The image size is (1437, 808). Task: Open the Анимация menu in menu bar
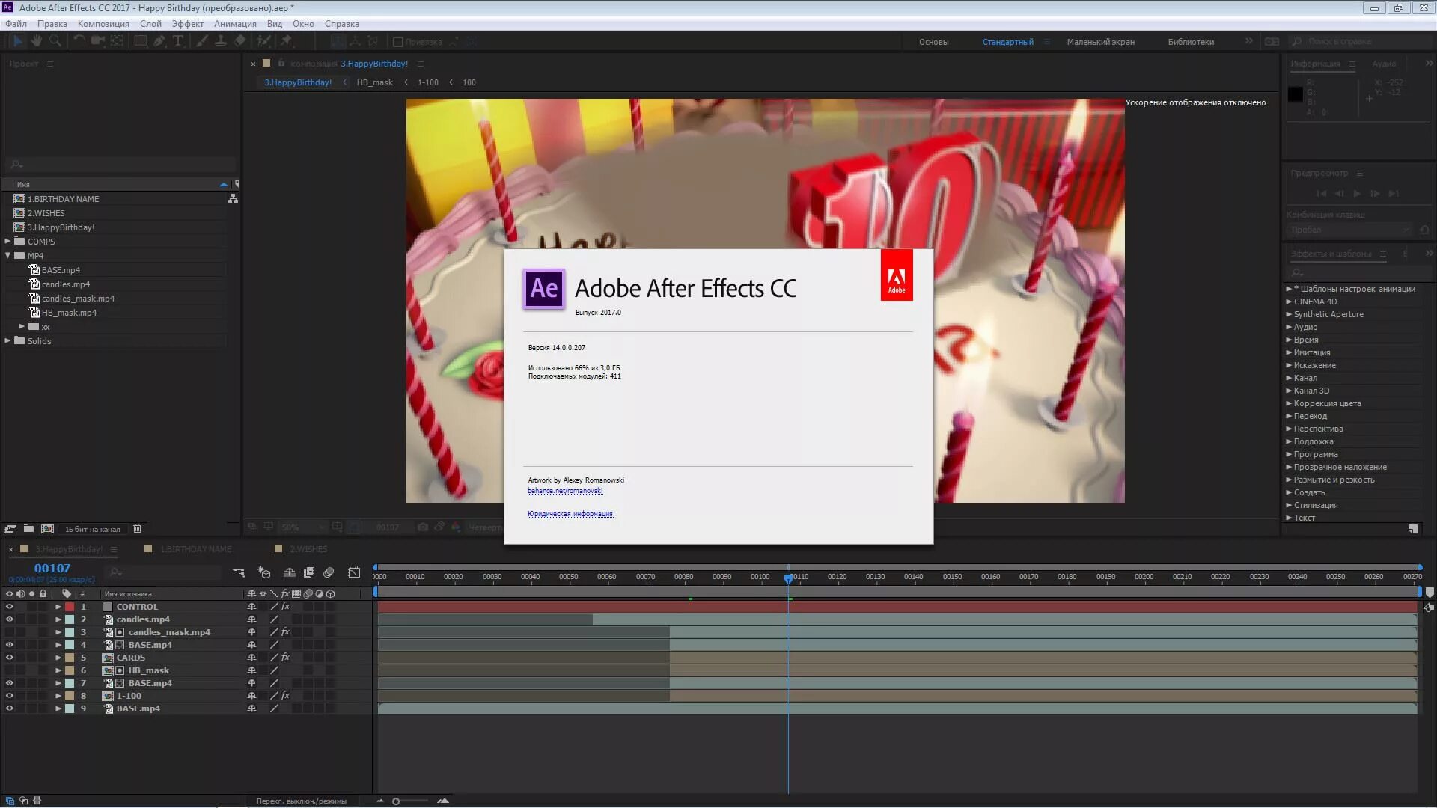click(235, 22)
